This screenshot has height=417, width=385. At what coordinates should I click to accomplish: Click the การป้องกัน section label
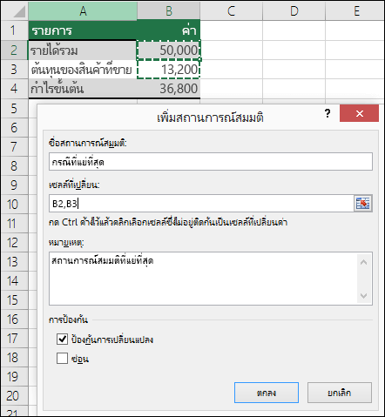click(x=68, y=319)
